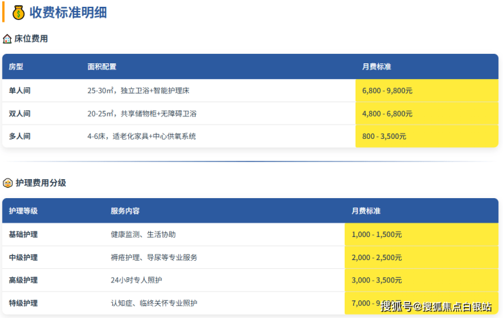This screenshot has width=503, height=318.
Task: Click the 收费标准明细 heading text
Action: pyautogui.click(x=67, y=12)
